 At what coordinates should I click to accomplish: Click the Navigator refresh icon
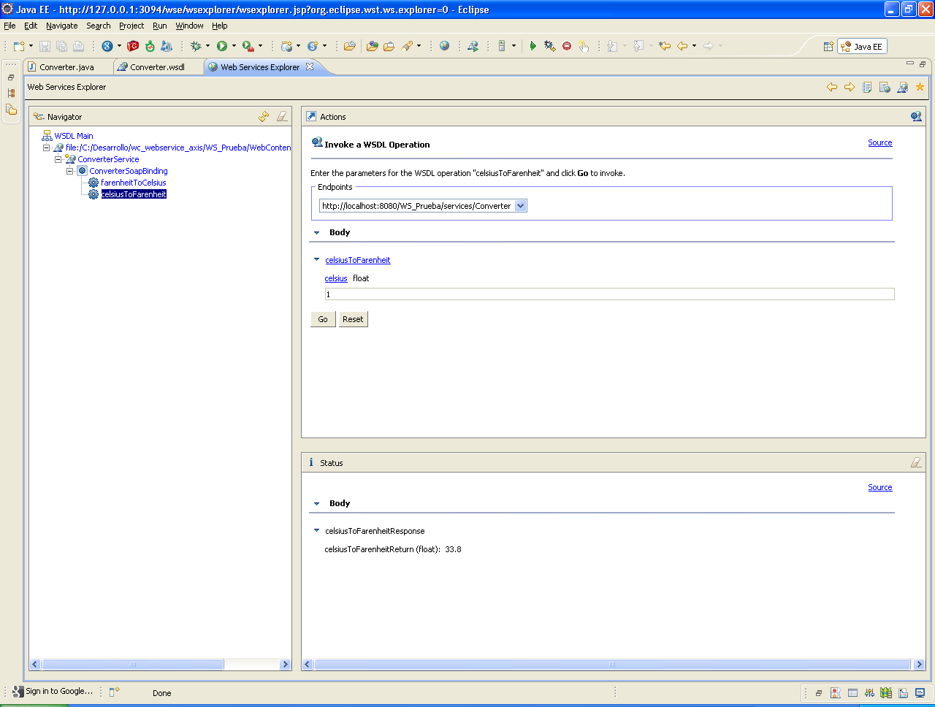pyautogui.click(x=264, y=116)
